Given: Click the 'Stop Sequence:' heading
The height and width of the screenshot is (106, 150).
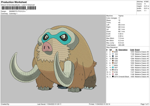Looking at the screenshot, I should pos(112,47).
